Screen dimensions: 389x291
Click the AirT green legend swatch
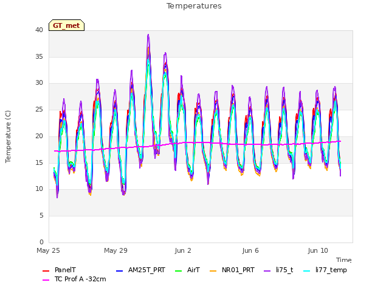coord(178,271)
